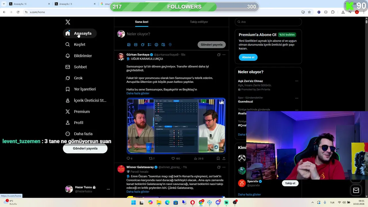This screenshot has height=207, width=368.
Task: Open browser Downloads icon
Action: (343, 12)
